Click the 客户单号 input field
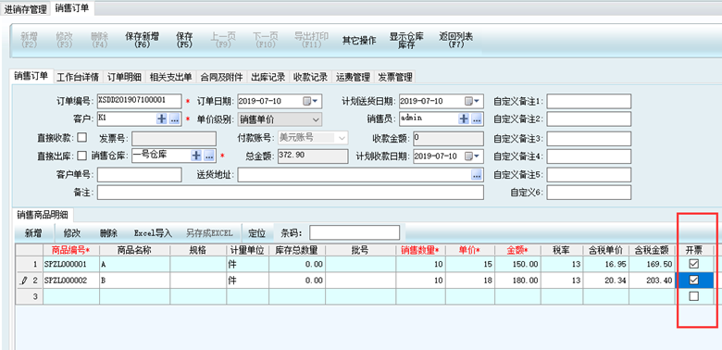 (140, 175)
